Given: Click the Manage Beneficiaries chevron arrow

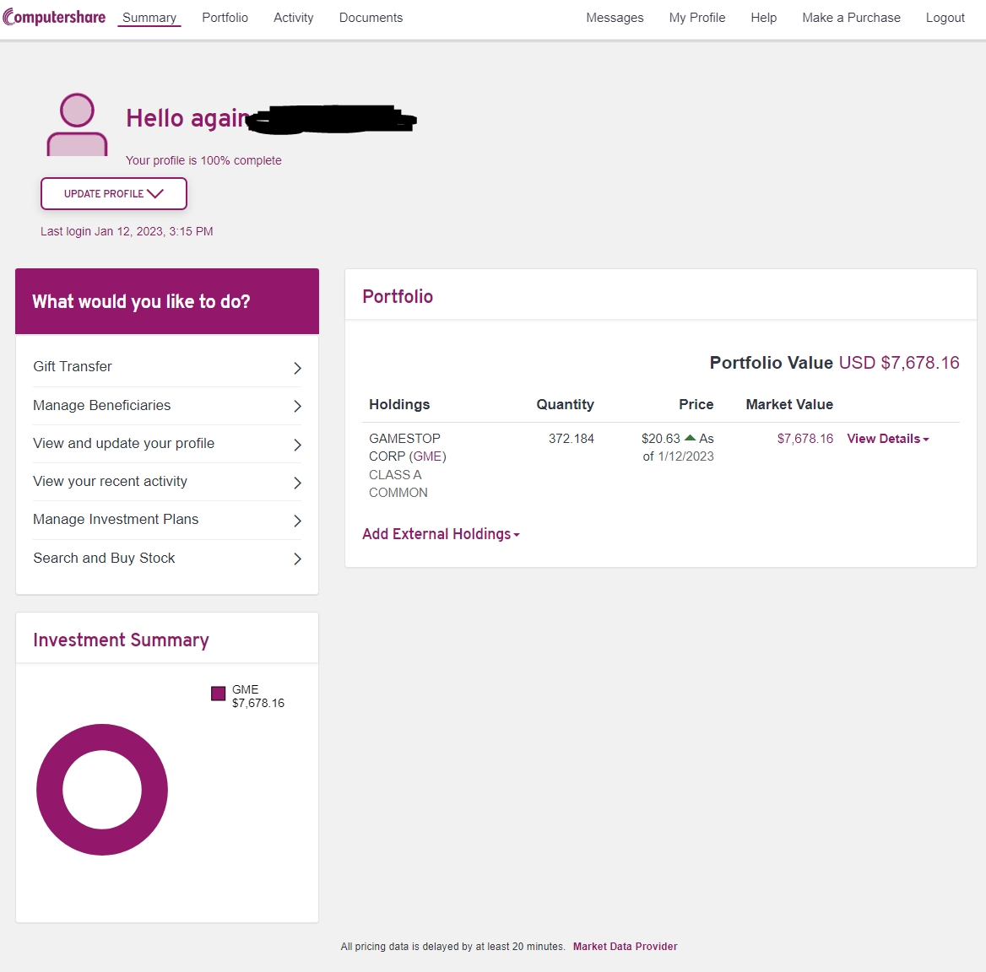Looking at the screenshot, I should click(297, 406).
